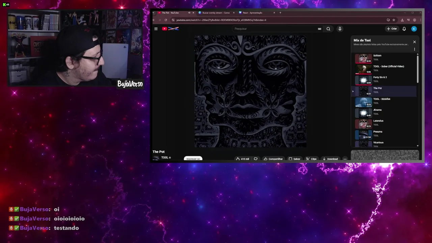This screenshot has width=432, height=243.
Task: View site information icon in address bar
Action: point(173,20)
